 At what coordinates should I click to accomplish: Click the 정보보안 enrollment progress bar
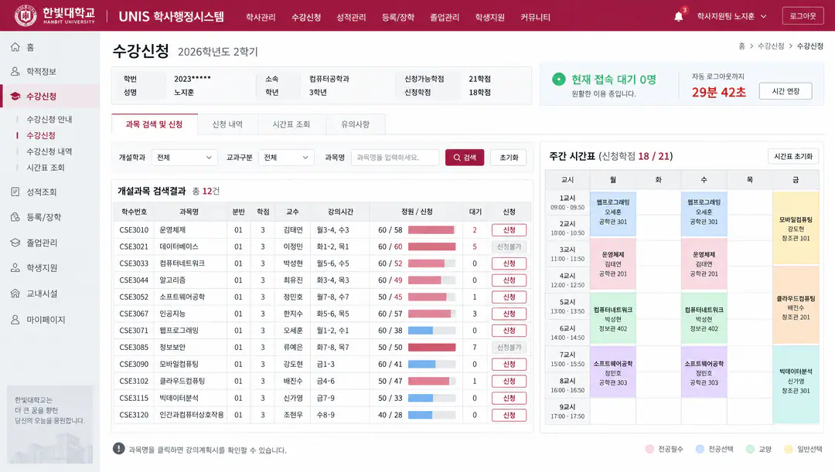click(x=432, y=348)
